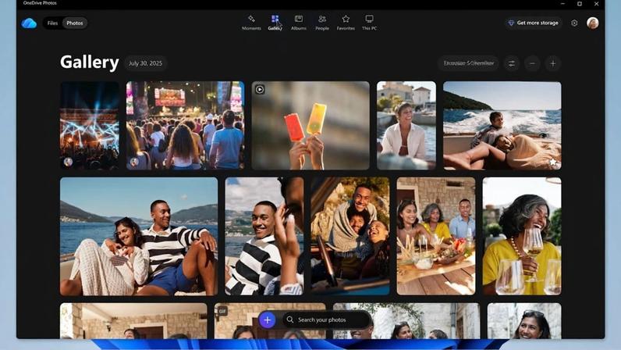Click the magnifier search icon

point(290,320)
